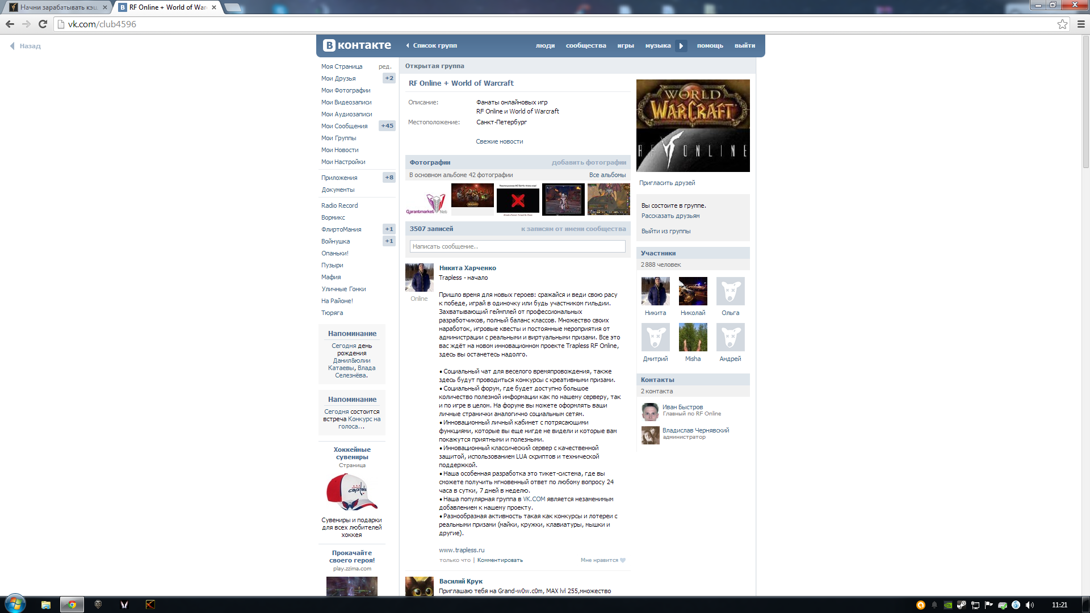Open Chrome from the taskbar
Viewport: 1090px width, 613px height.
[72, 604]
